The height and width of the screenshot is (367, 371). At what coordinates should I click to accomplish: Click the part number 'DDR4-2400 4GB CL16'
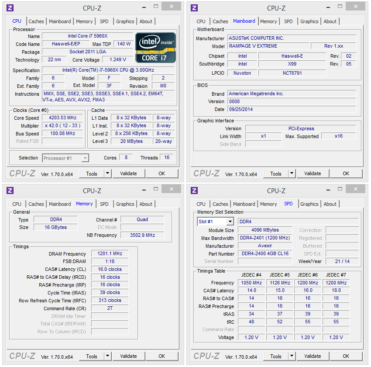point(265,253)
